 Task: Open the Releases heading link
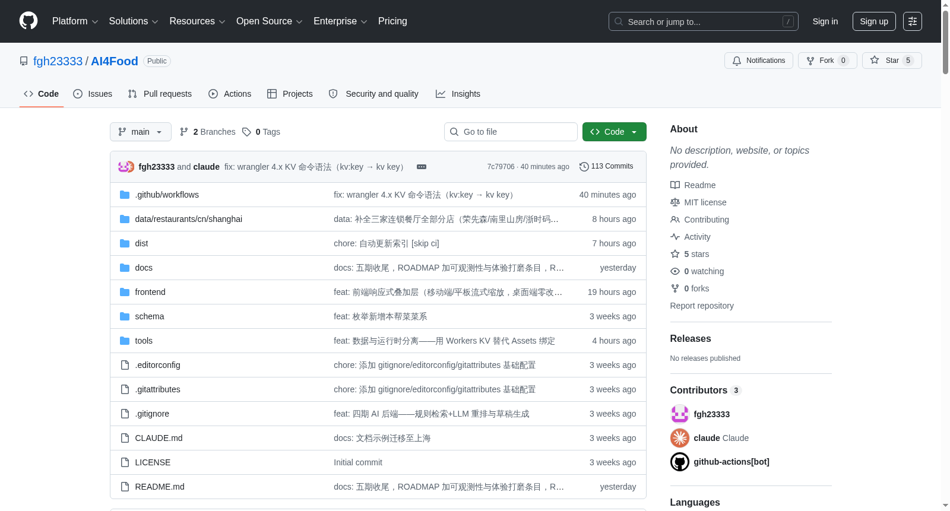(x=691, y=338)
